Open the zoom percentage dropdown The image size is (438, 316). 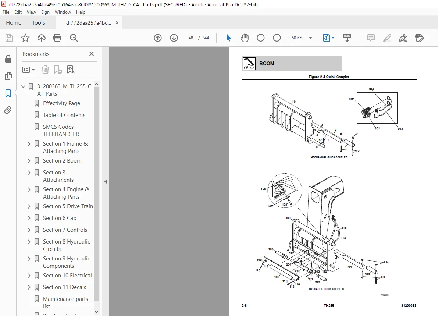[310, 38]
